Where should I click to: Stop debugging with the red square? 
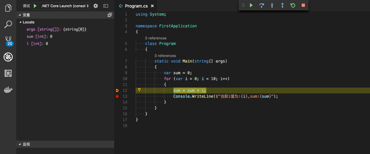click(303, 5)
